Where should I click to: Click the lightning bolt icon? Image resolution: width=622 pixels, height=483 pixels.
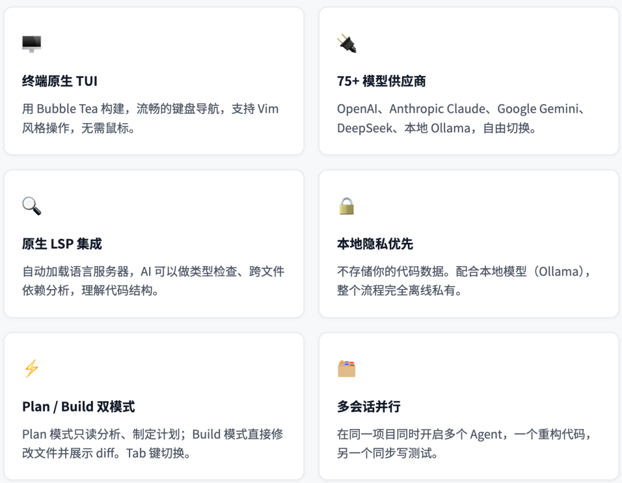32,368
